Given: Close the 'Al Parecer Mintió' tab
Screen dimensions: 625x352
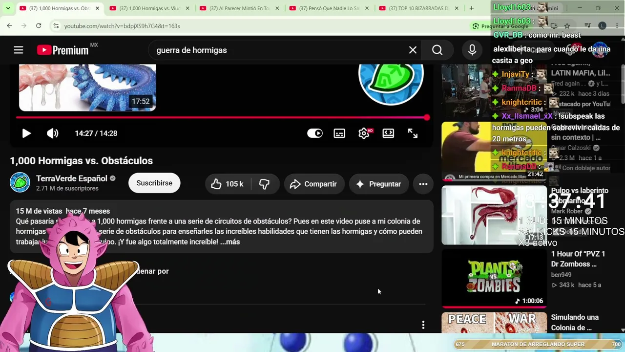Looking at the screenshot, I should pos(277,8).
